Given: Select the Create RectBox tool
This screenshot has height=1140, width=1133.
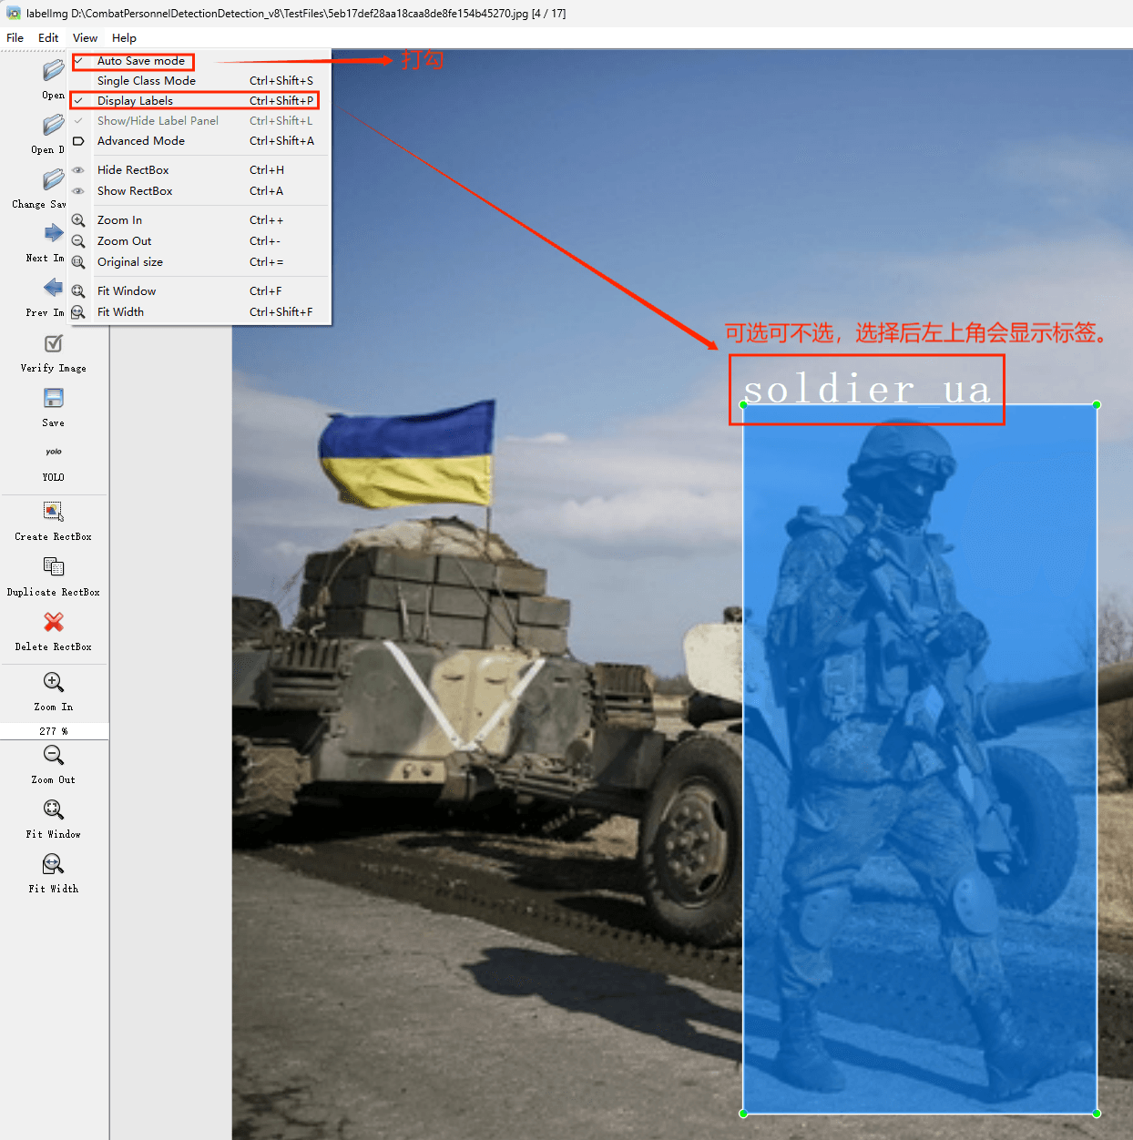Looking at the screenshot, I should 53,512.
